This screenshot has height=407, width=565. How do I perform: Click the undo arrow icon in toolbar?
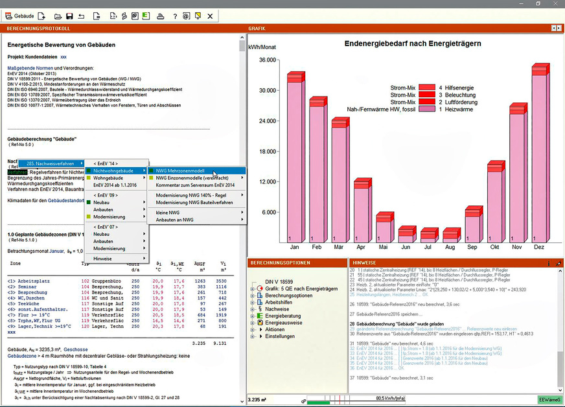click(81, 16)
